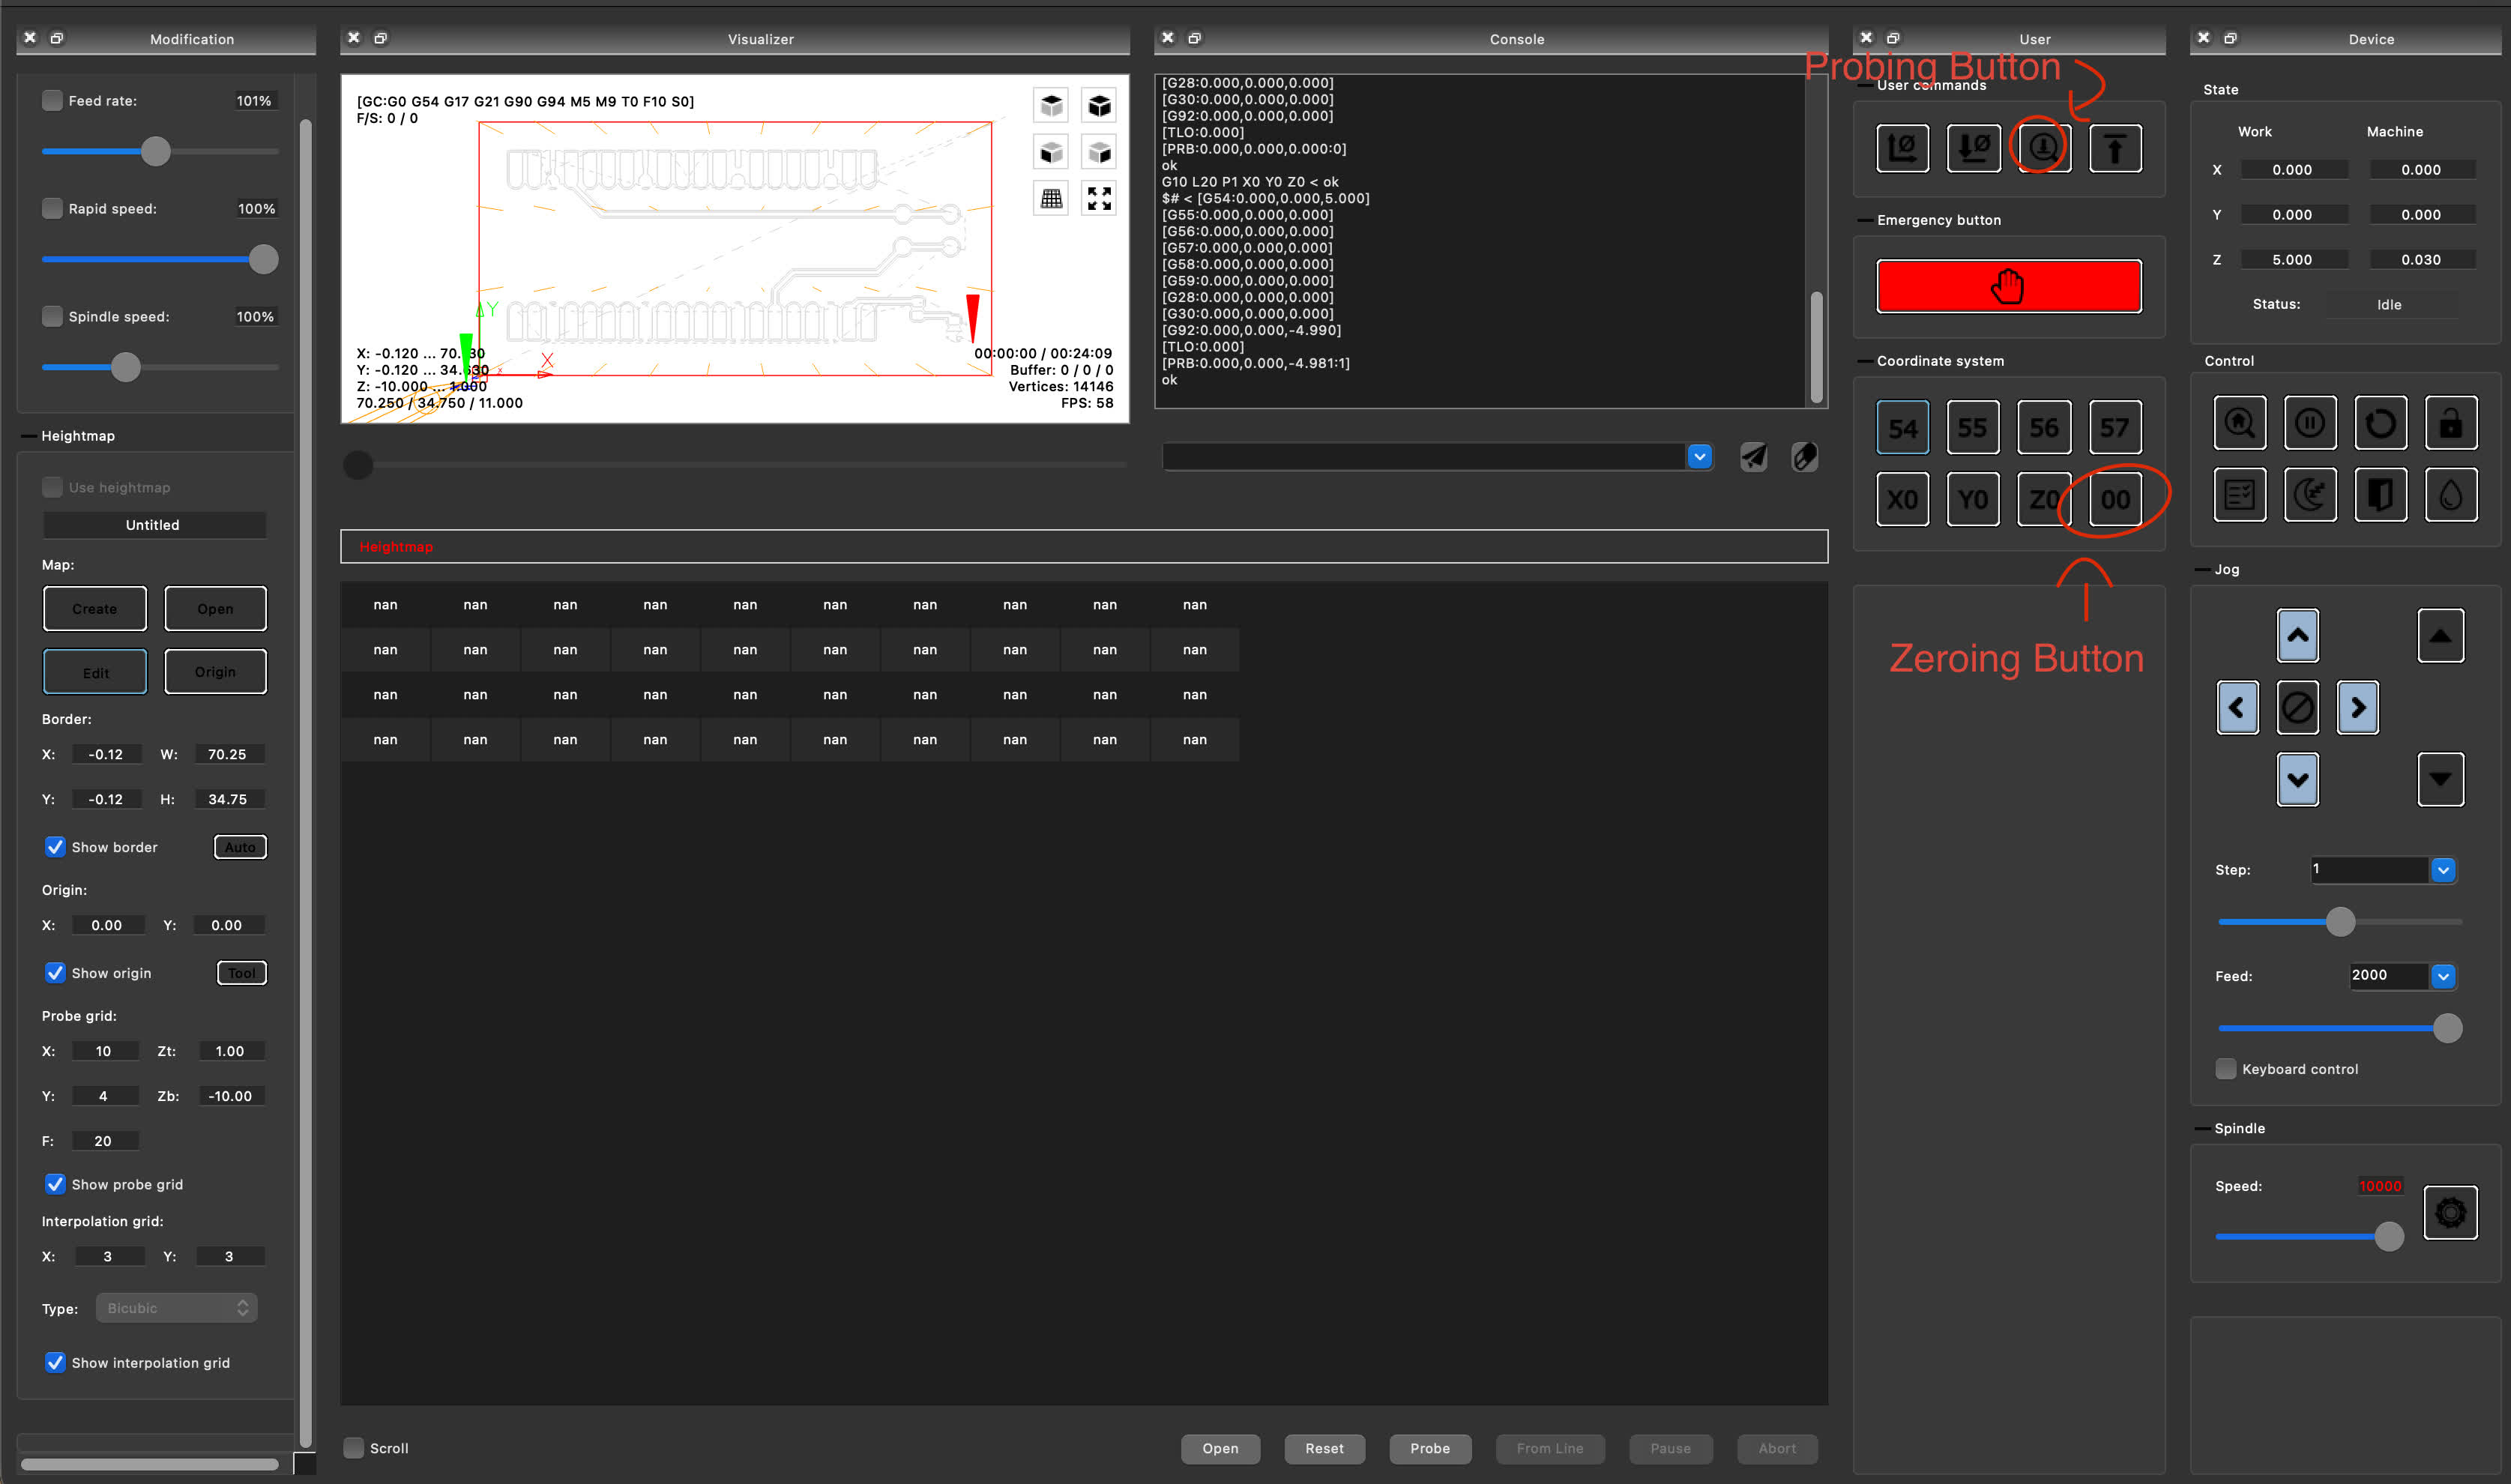Click fit-to-view icon in Visualizer
2511x1484 pixels.
tap(1099, 199)
